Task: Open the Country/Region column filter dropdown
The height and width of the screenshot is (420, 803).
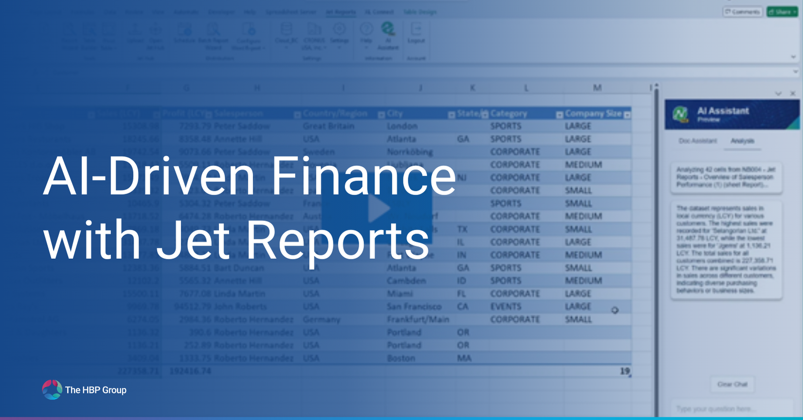Action: click(x=381, y=115)
